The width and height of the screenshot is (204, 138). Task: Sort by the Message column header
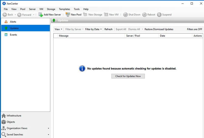click(91, 36)
